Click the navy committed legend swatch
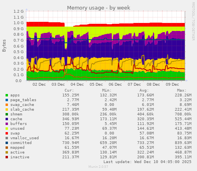 click(7, 143)
